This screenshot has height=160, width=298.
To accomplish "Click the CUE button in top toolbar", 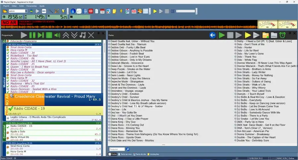I will [173, 11].
